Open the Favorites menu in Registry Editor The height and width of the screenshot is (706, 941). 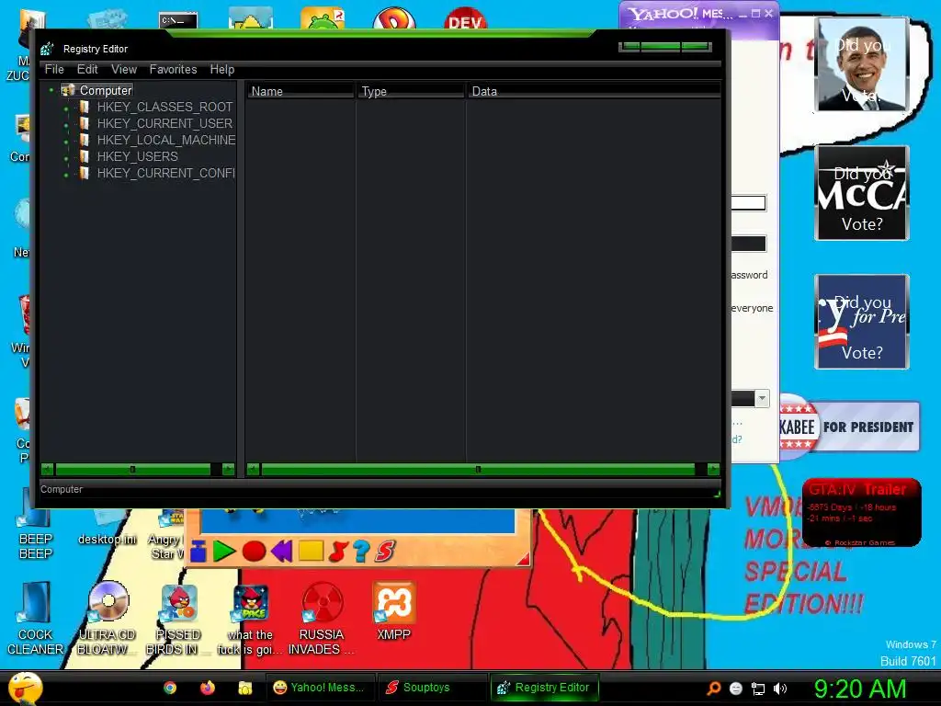click(173, 70)
